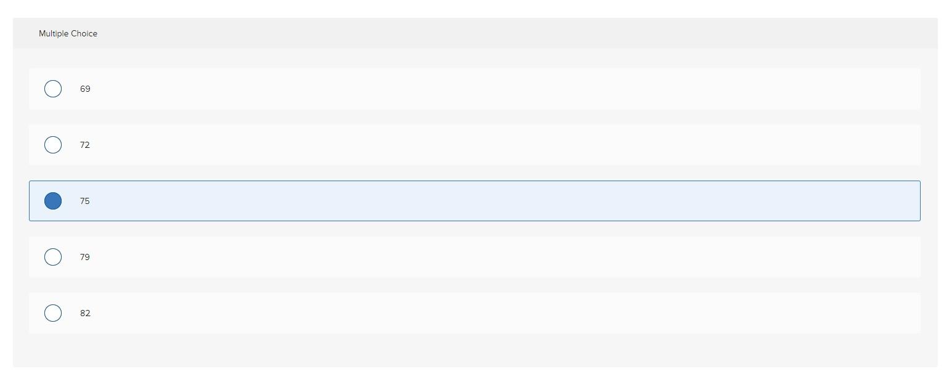Click the label text 72

click(x=85, y=145)
